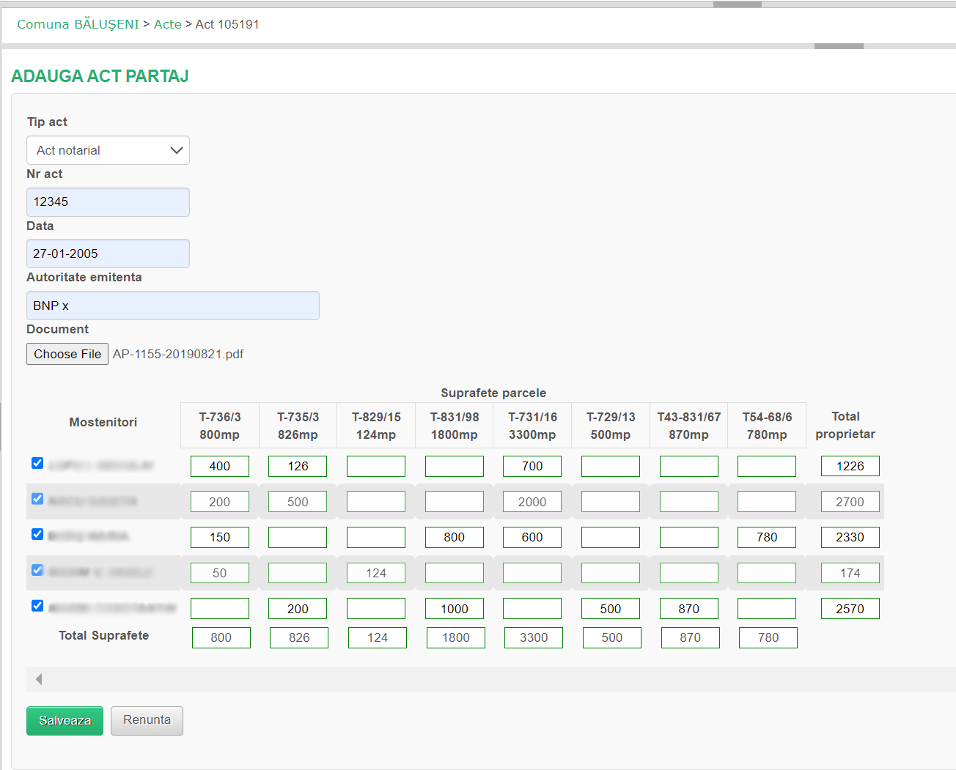Click third row T-831/98 cell with 800
Screen dimensions: 956x770
[x=454, y=537]
